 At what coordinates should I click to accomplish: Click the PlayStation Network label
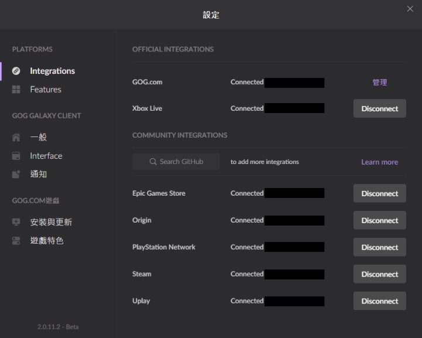(164, 247)
